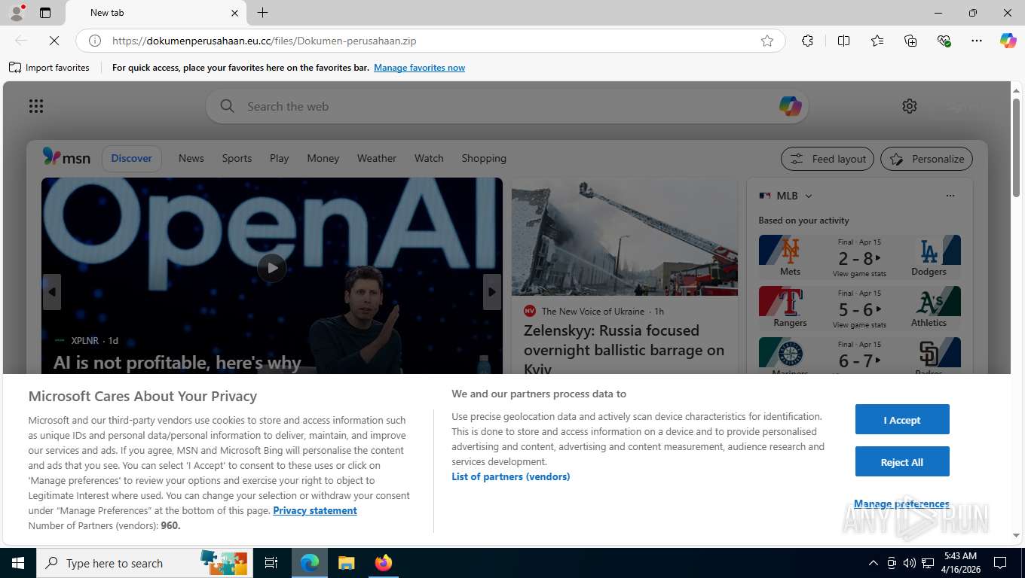This screenshot has width=1025, height=578.
Task: Open Feed layout options
Action: click(828, 159)
